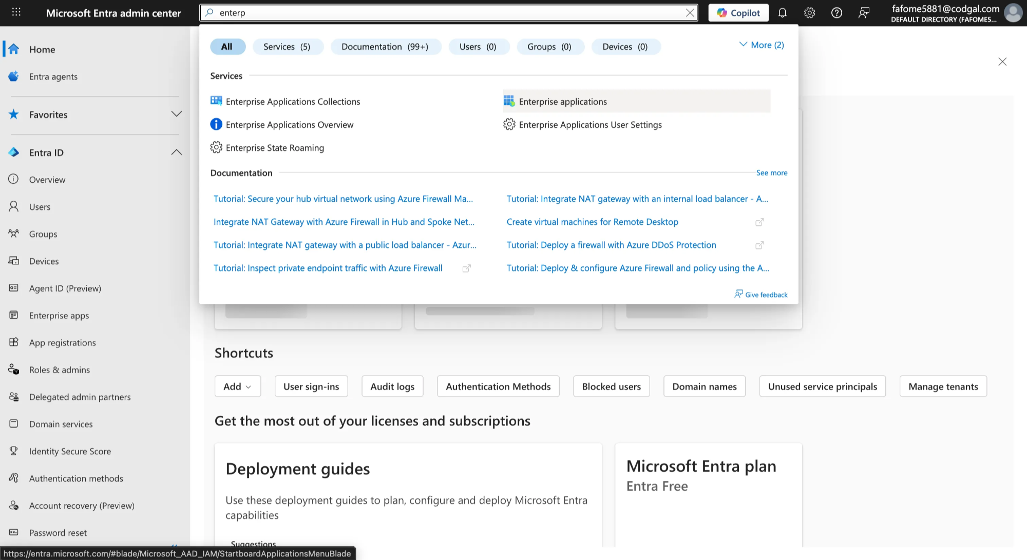Click the help question mark icon
This screenshot has height=560, width=1027.
pos(836,13)
